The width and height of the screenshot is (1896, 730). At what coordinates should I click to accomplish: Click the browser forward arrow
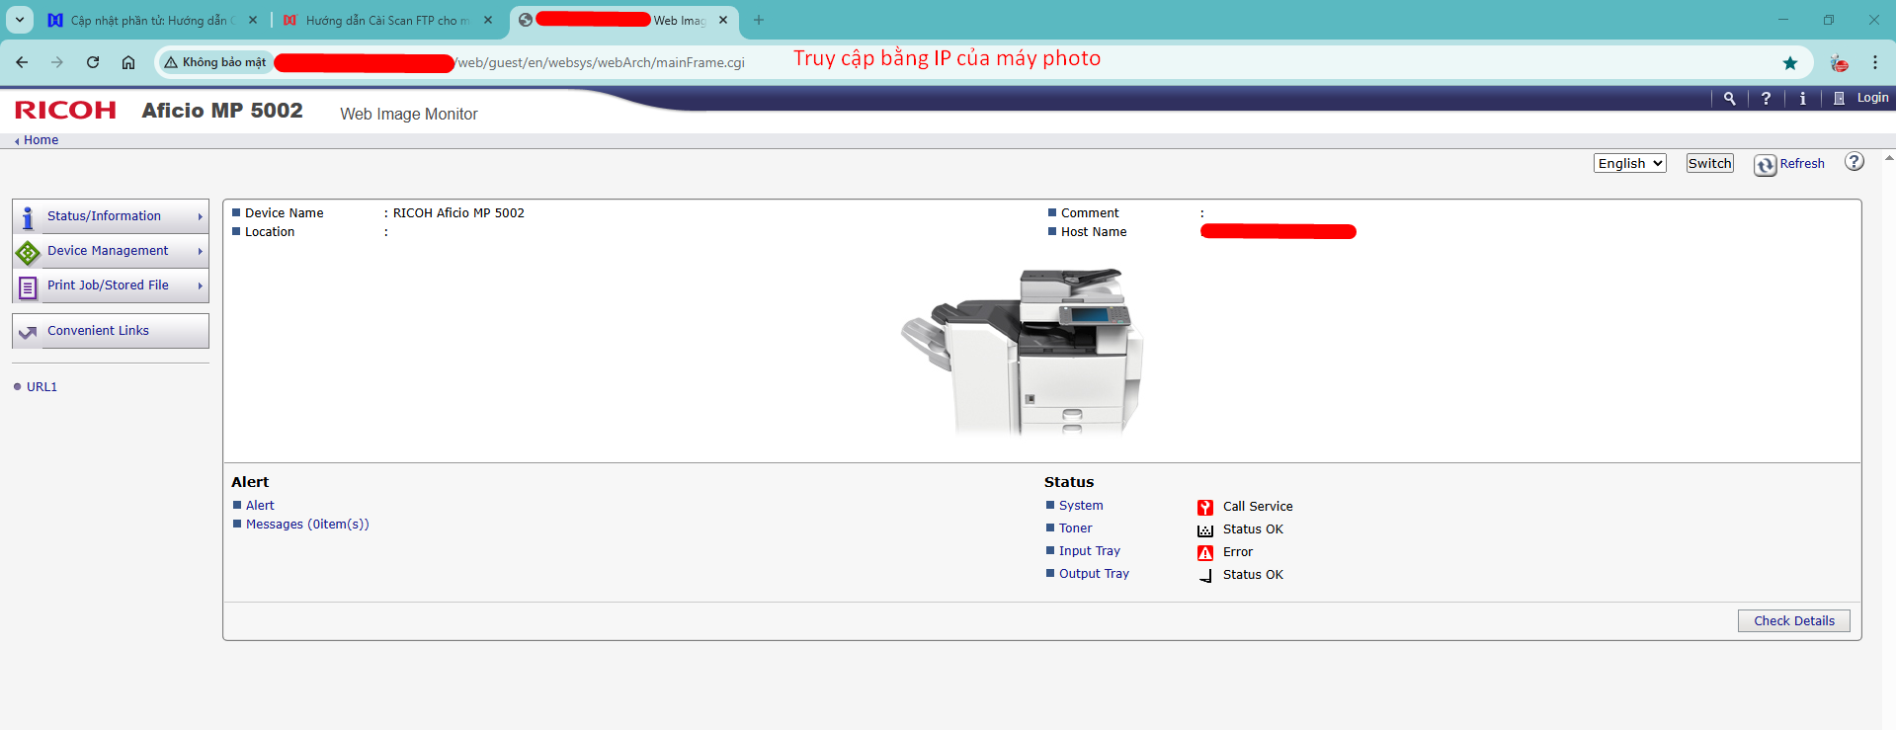[57, 62]
